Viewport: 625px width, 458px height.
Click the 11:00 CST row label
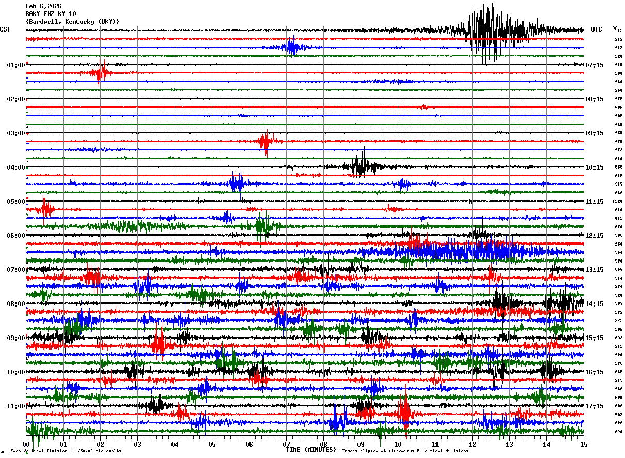16,406
